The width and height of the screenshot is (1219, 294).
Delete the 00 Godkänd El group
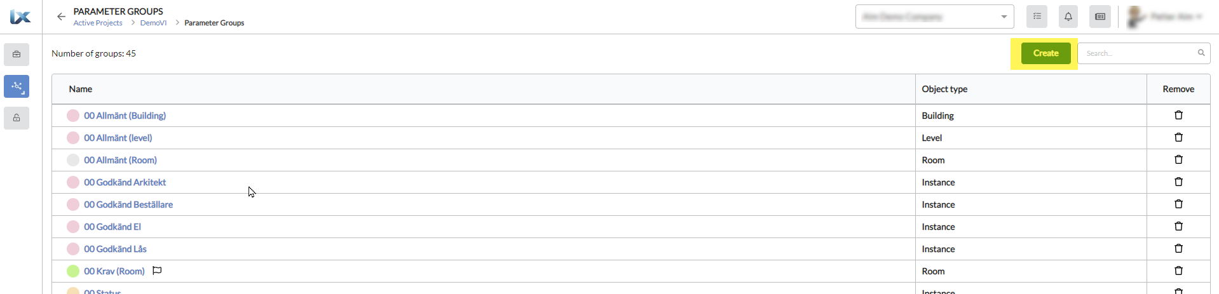pyautogui.click(x=1178, y=226)
